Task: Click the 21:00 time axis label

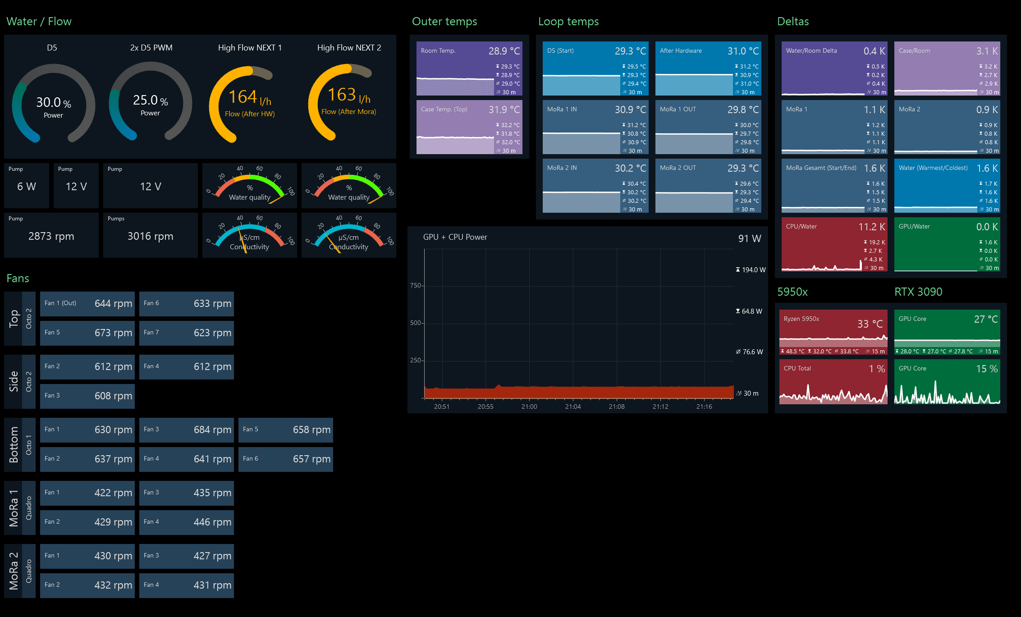Action: point(529,407)
